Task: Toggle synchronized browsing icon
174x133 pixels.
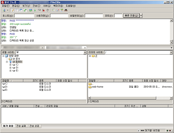Action: tap(62, 10)
